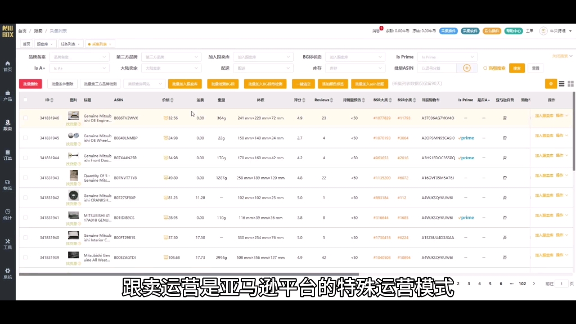
Task: Sort by the BSR大类 column
Action: click(390, 100)
